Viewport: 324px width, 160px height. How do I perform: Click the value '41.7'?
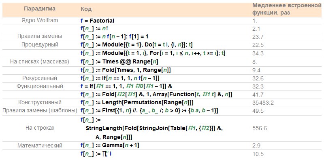click(258, 95)
